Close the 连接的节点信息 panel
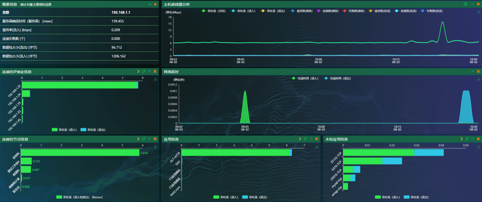 pyautogui.click(x=155, y=139)
